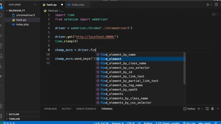The height and width of the screenshot is (124, 221).
Task: Open Explorer views and more actions menu
Action: click(x=35, y=4)
